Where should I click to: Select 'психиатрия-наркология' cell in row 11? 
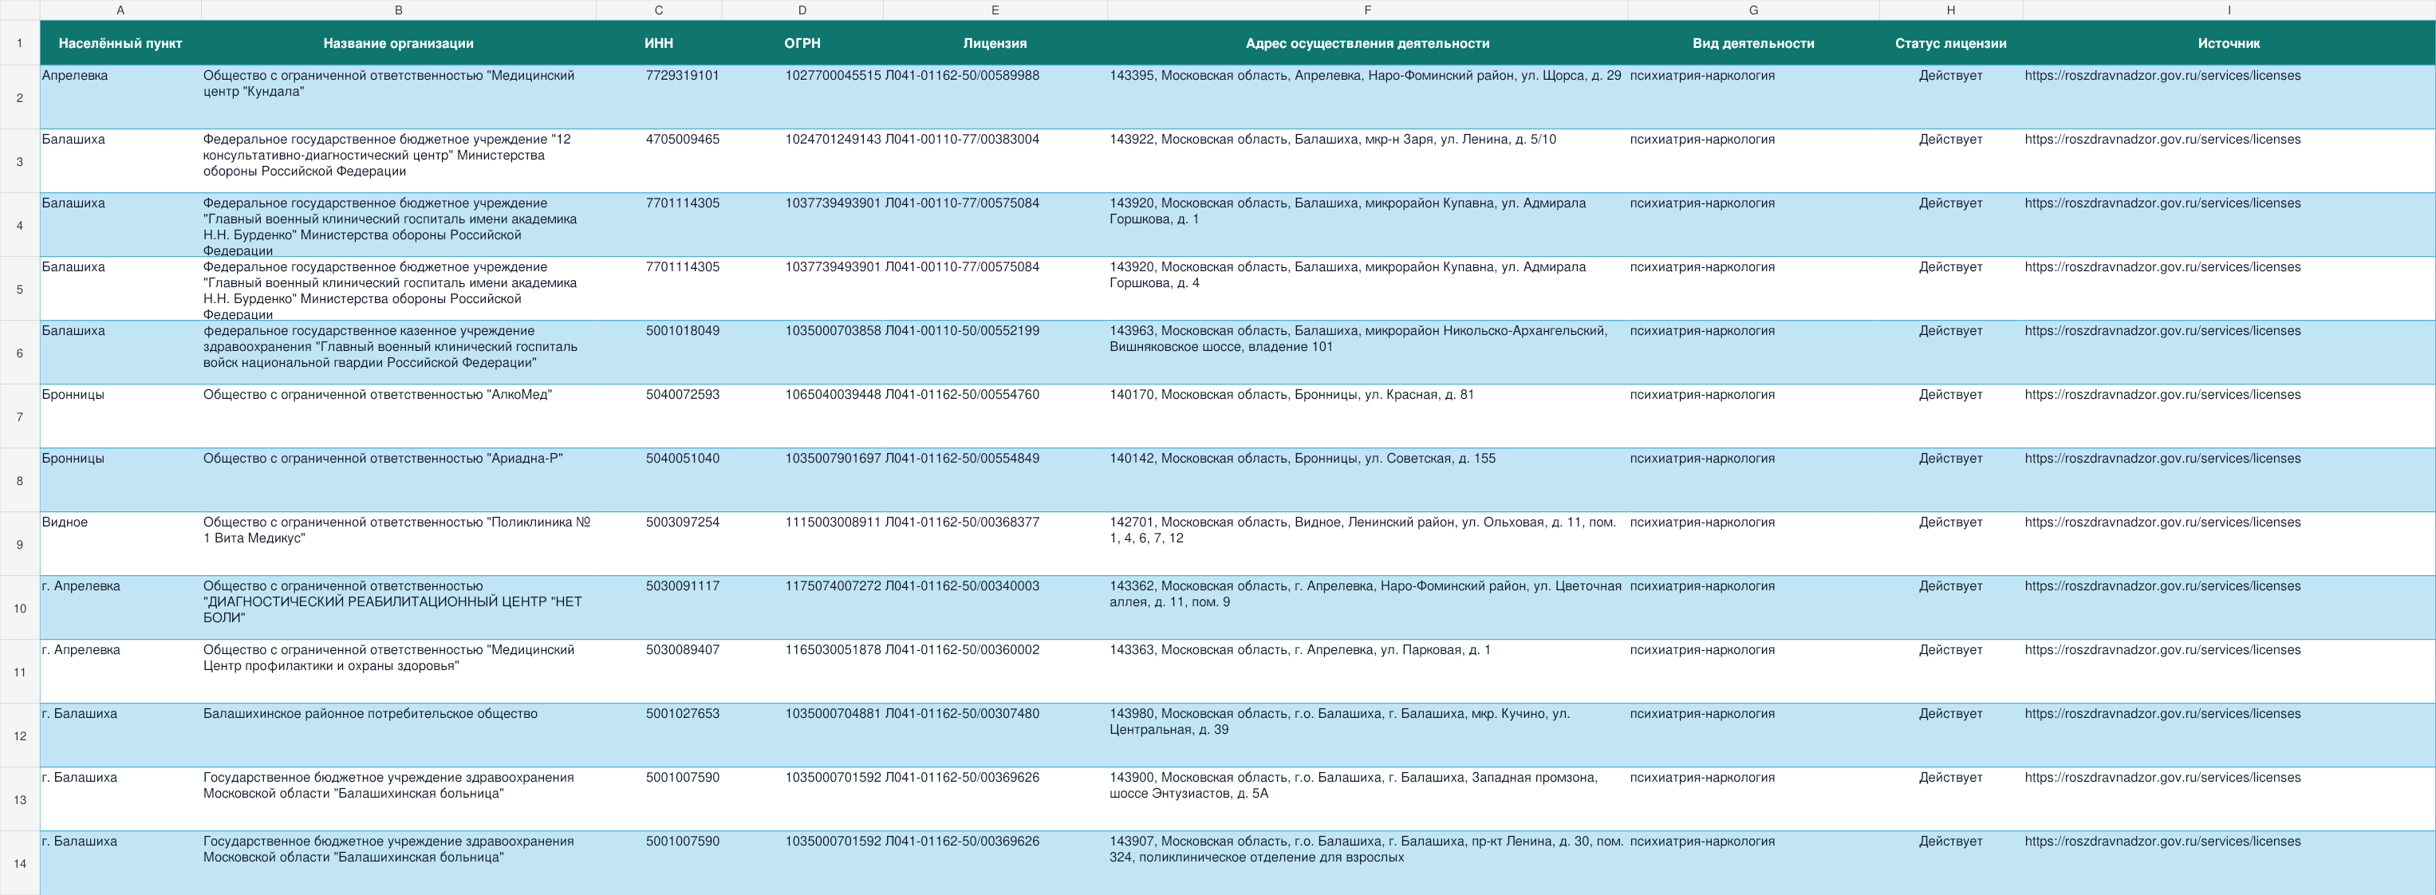[1753, 672]
